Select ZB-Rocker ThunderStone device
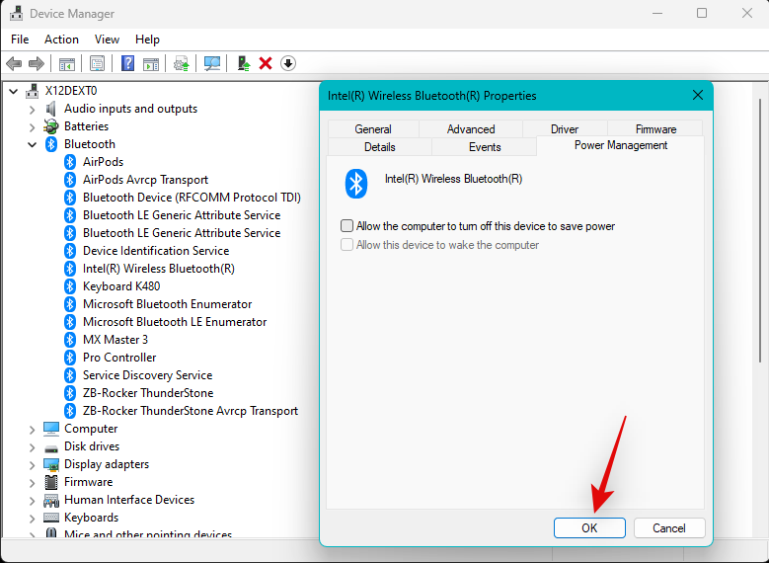Screen dimensions: 769x563 pos(148,393)
